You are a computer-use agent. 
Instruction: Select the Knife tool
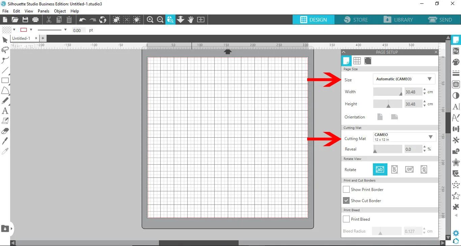pyautogui.click(x=5, y=141)
